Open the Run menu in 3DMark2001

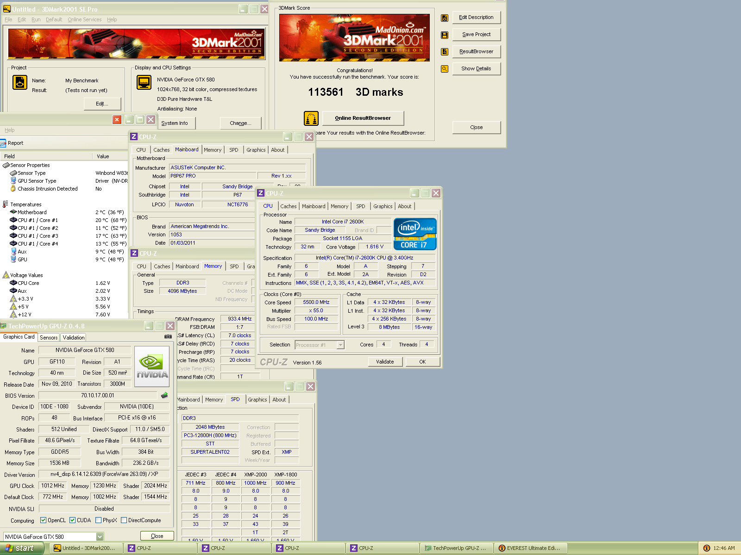coord(36,19)
